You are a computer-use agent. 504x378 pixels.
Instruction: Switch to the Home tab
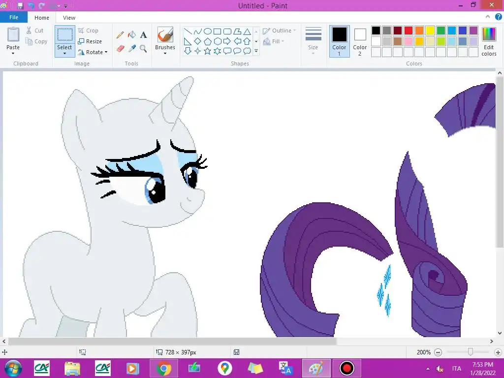42,18
